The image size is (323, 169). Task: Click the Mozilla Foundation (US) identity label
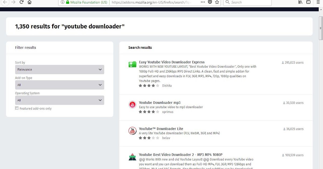(89, 2)
